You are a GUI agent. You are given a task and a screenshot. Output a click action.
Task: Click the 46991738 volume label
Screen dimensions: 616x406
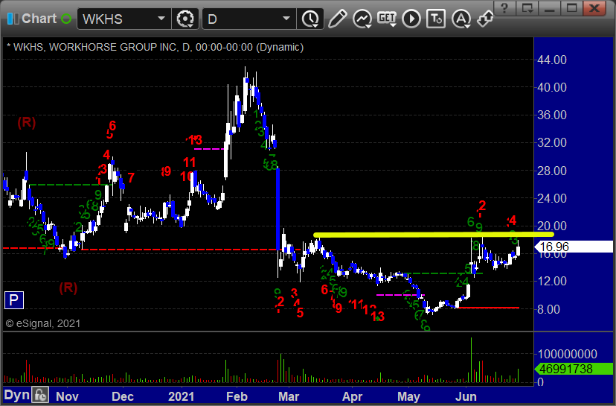pyautogui.click(x=574, y=369)
